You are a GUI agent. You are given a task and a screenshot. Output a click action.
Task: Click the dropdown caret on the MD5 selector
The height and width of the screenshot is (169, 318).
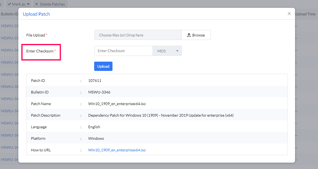point(177,51)
